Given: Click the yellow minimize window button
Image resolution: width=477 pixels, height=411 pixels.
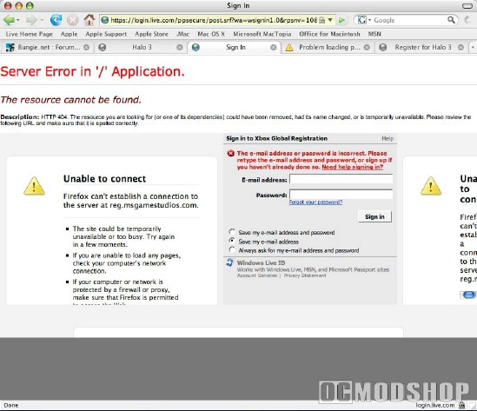Looking at the screenshot, I should (x=19, y=6).
